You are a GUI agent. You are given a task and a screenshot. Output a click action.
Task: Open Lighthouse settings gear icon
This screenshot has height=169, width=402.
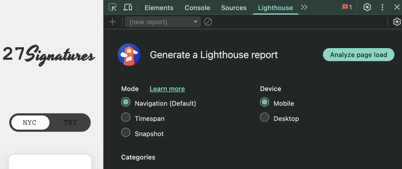(397, 22)
